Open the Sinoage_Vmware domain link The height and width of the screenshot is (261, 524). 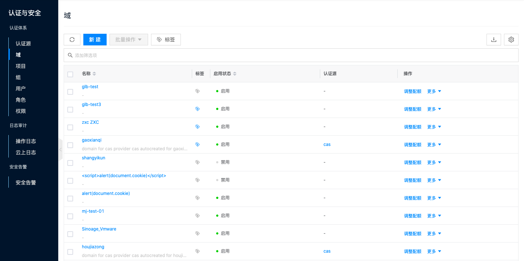click(99, 229)
